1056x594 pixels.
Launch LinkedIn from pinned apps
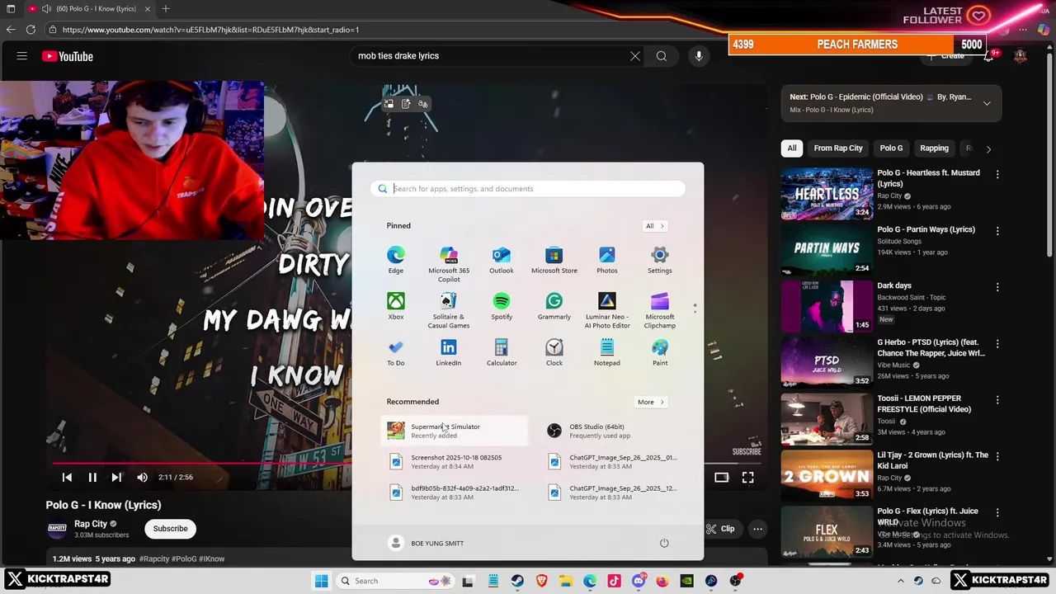point(449,352)
